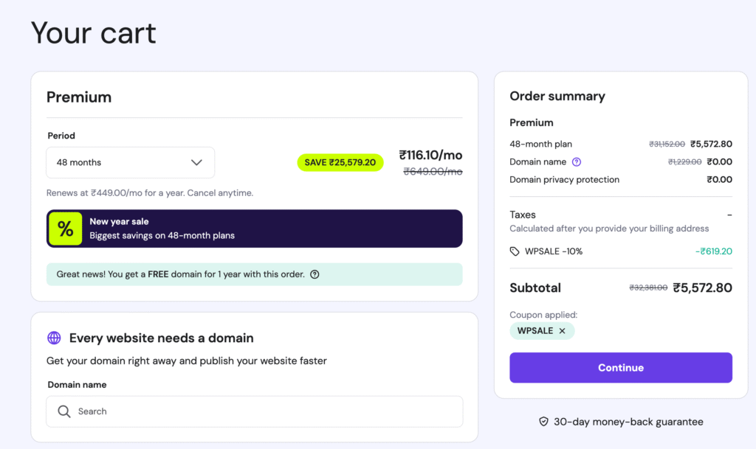The height and width of the screenshot is (449, 756).
Task: Open the Order summary section
Action: [x=557, y=96]
